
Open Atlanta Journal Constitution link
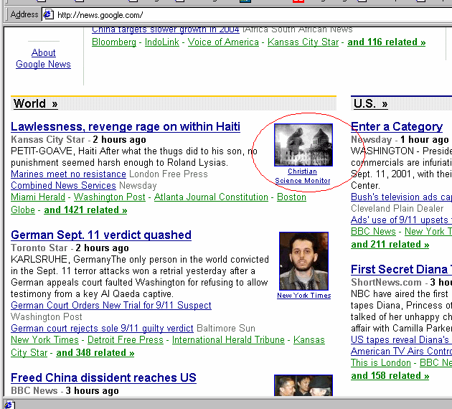211,197
